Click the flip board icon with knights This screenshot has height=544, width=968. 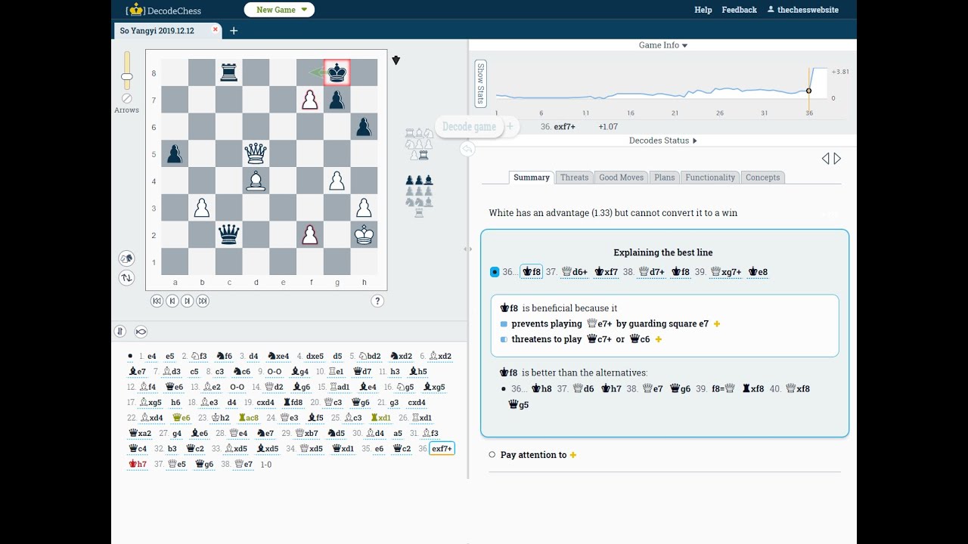(x=126, y=258)
